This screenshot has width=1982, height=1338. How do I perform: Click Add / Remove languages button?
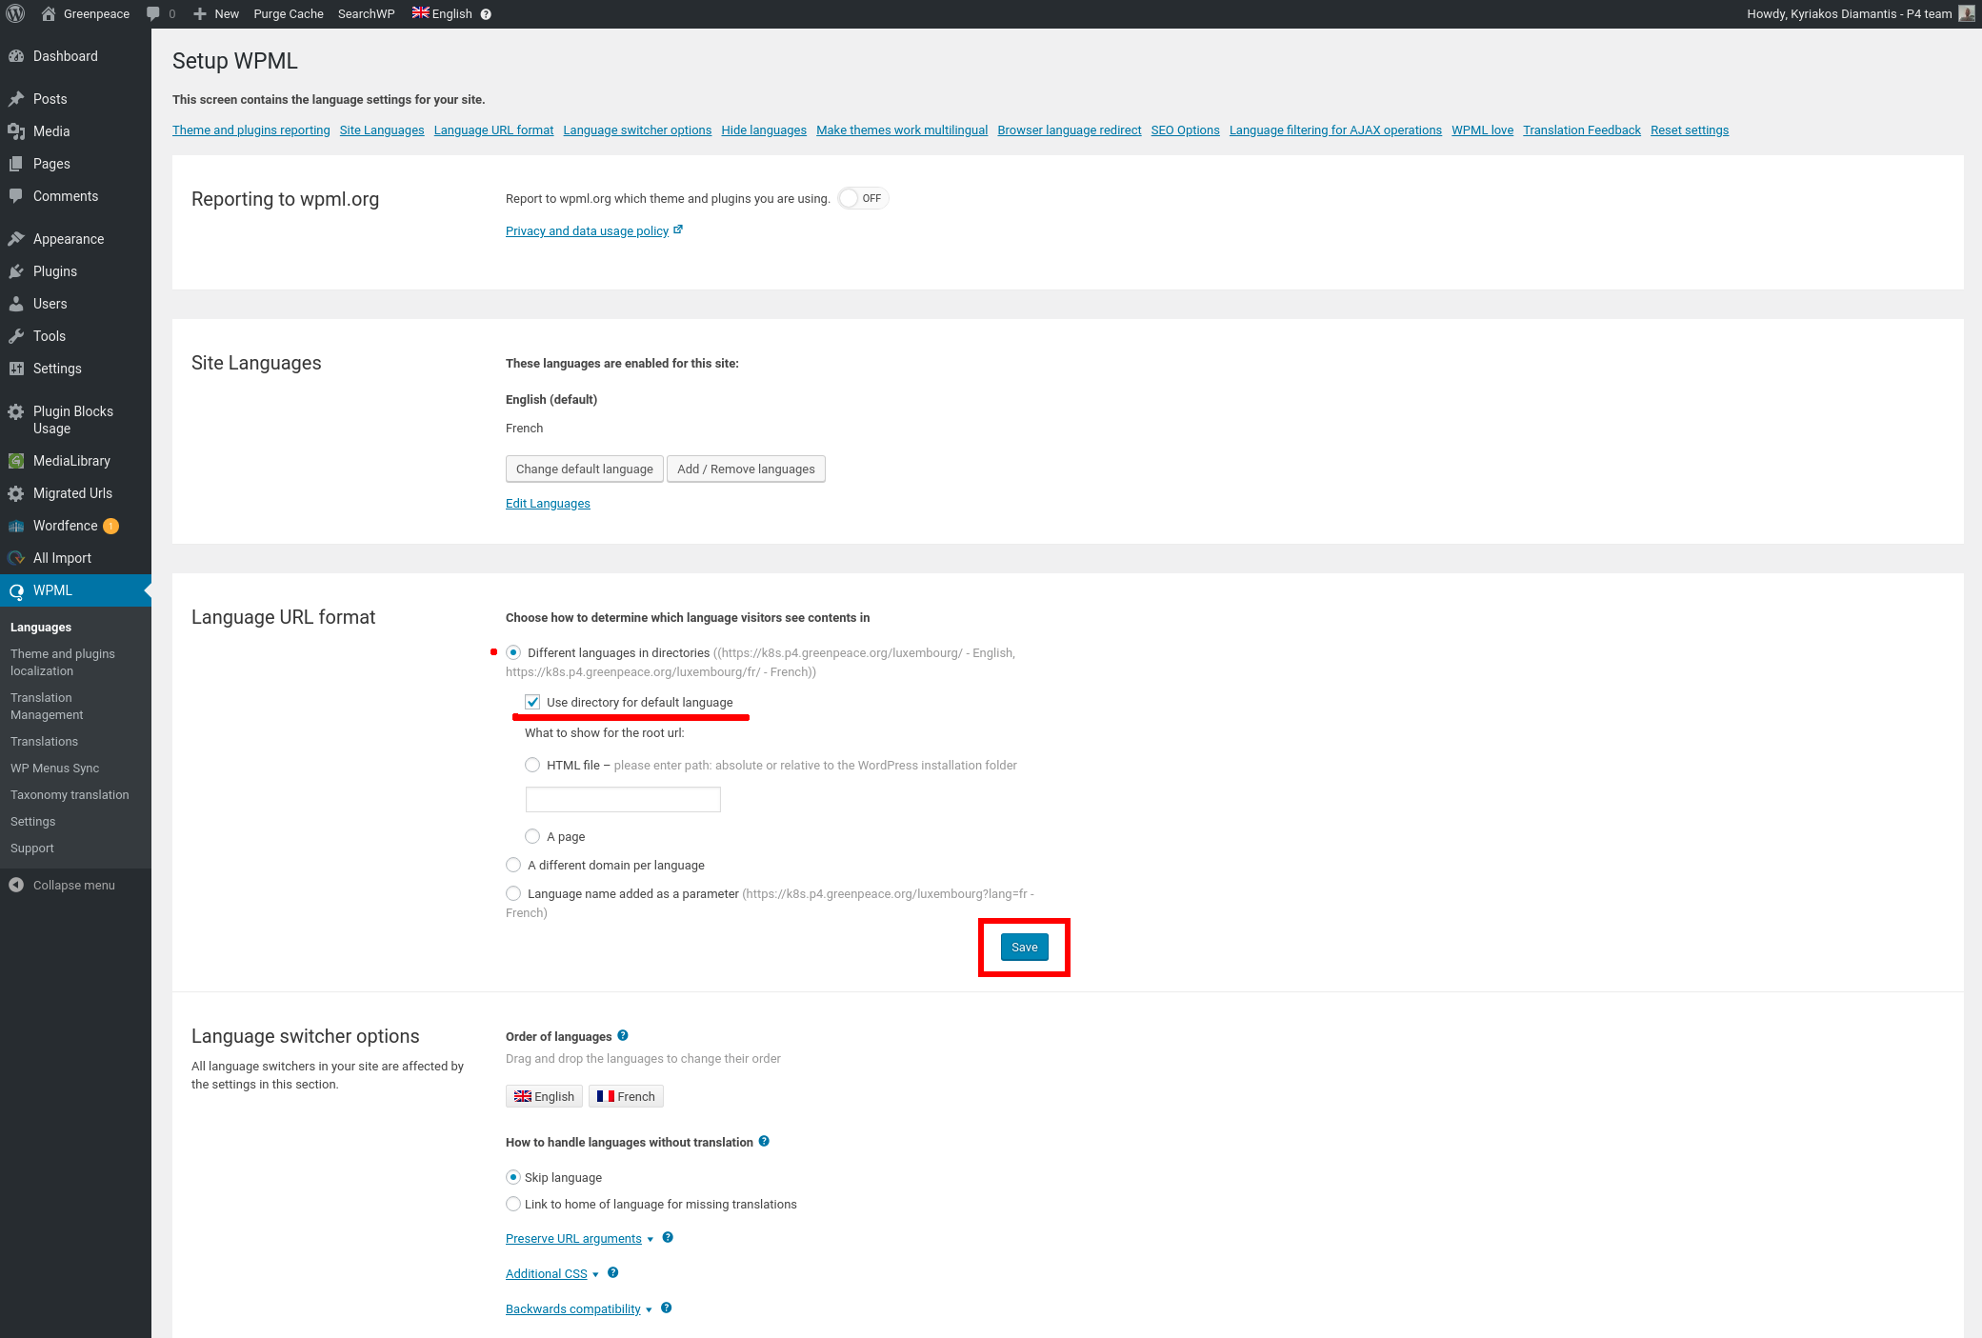[746, 469]
